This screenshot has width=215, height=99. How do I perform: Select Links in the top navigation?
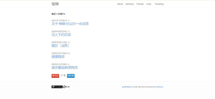[x=149, y=4]
